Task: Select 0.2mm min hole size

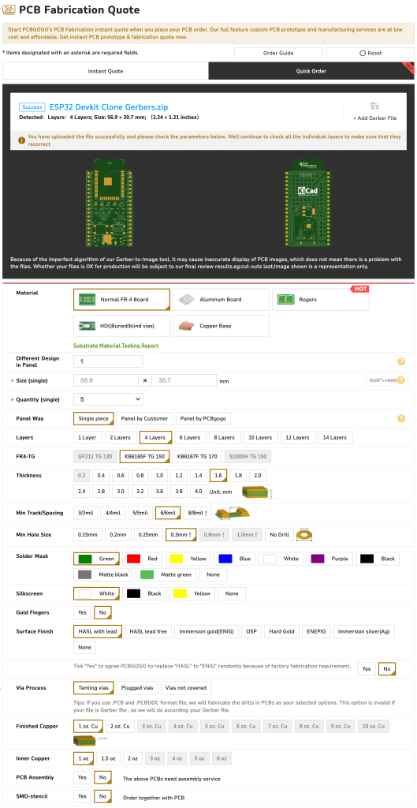Action: 118,535
